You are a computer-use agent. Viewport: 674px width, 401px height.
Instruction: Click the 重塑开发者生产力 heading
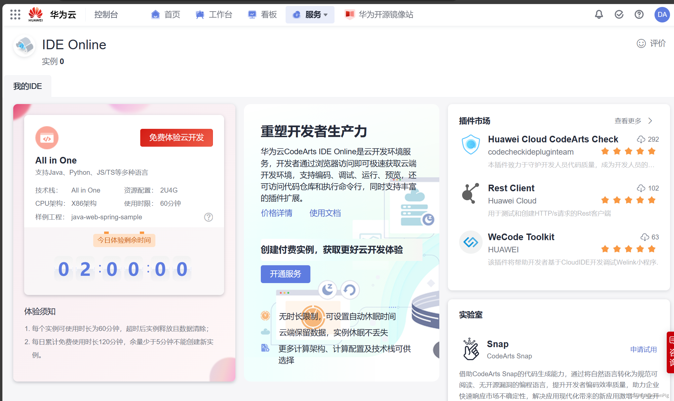[314, 131]
